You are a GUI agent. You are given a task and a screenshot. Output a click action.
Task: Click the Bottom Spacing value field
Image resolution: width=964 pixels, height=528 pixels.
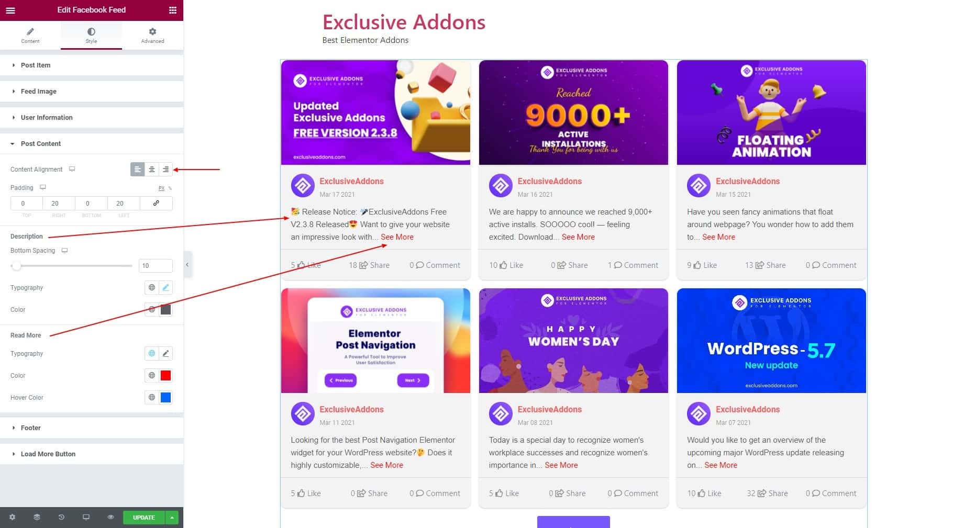point(156,266)
